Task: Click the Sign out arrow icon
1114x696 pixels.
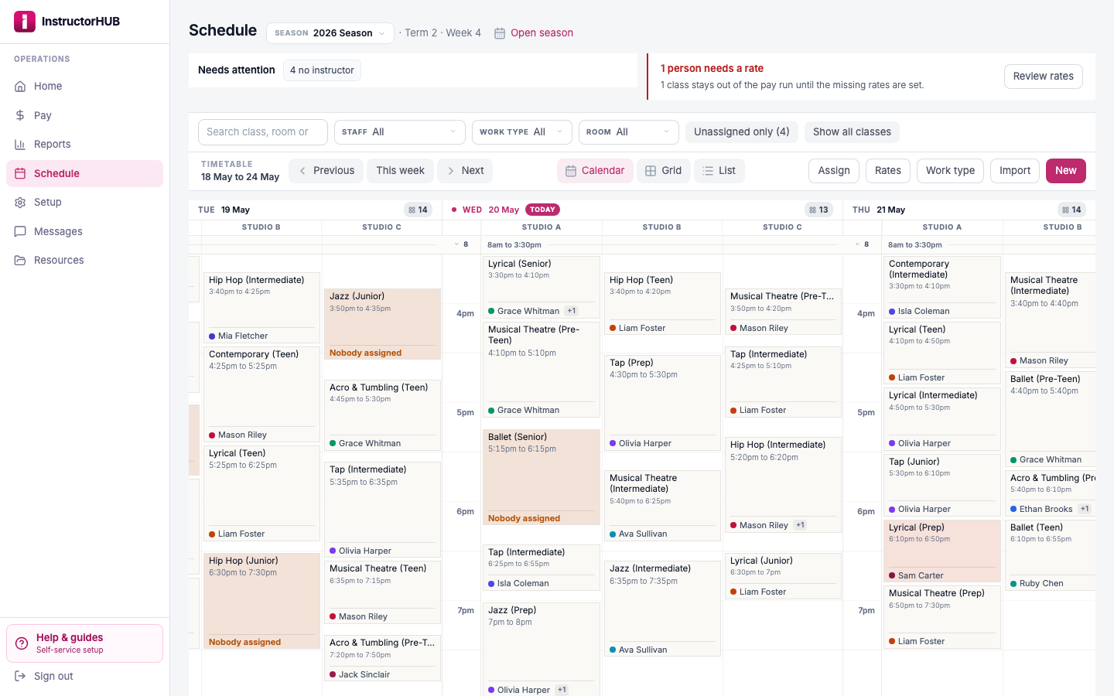Action: pos(20,676)
